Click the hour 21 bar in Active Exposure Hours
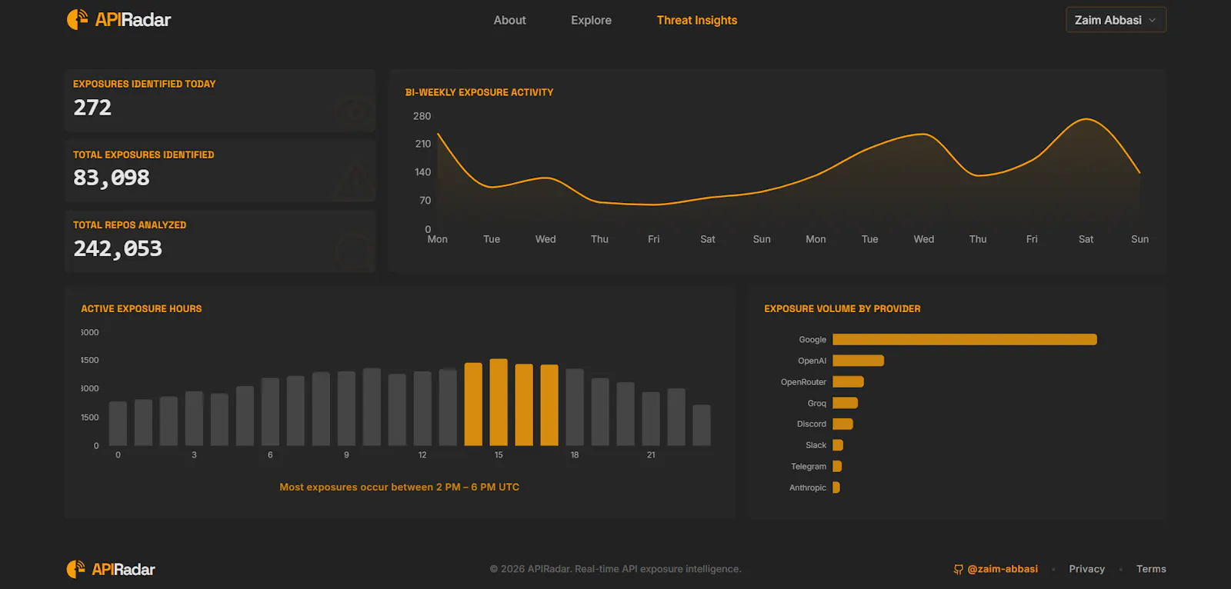1231x589 pixels. [651, 419]
